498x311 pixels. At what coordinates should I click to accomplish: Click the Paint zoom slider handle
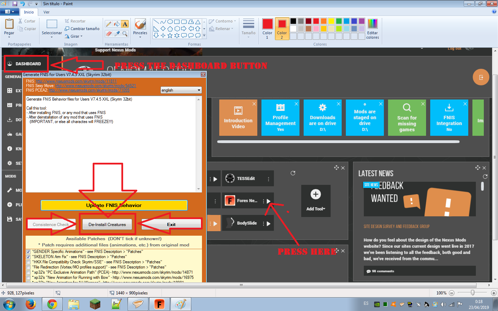[x=472, y=293]
